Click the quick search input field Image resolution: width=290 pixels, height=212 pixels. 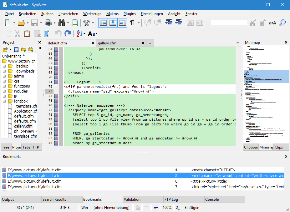click(x=229, y=23)
